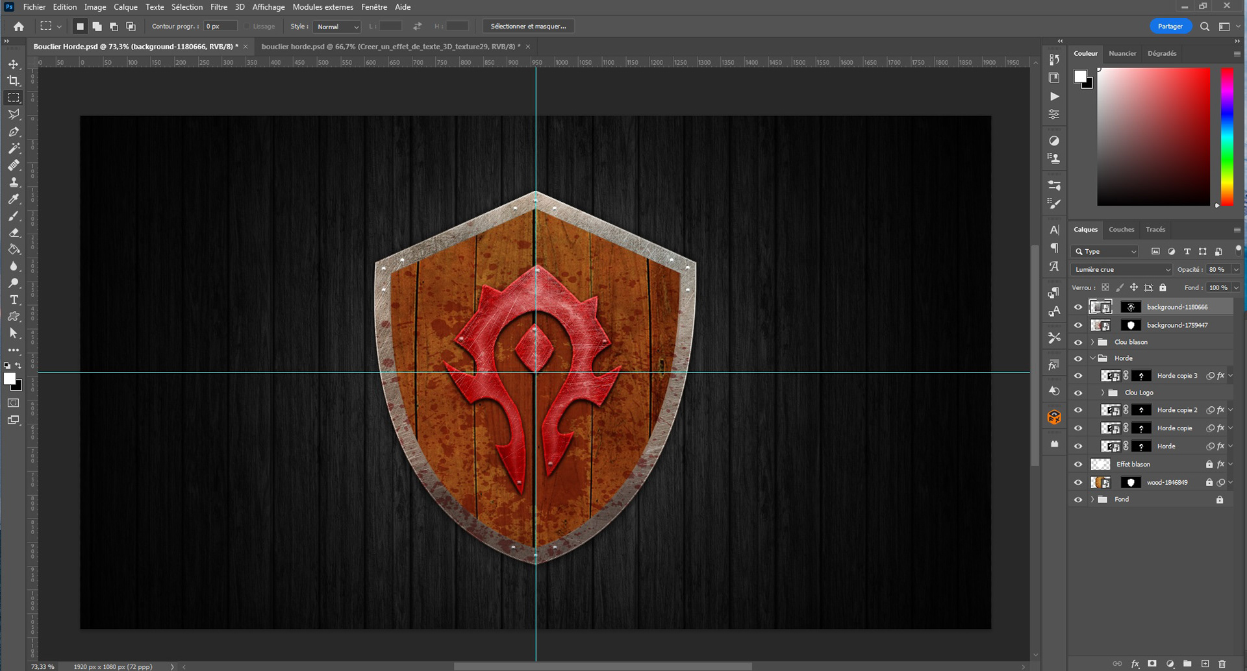Select the Dodge tool
Viewport: 1247px width, 671px height.
pyautogui.click(x=14, y=284)
